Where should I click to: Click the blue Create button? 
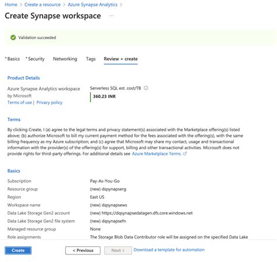(x=18, y=250)
